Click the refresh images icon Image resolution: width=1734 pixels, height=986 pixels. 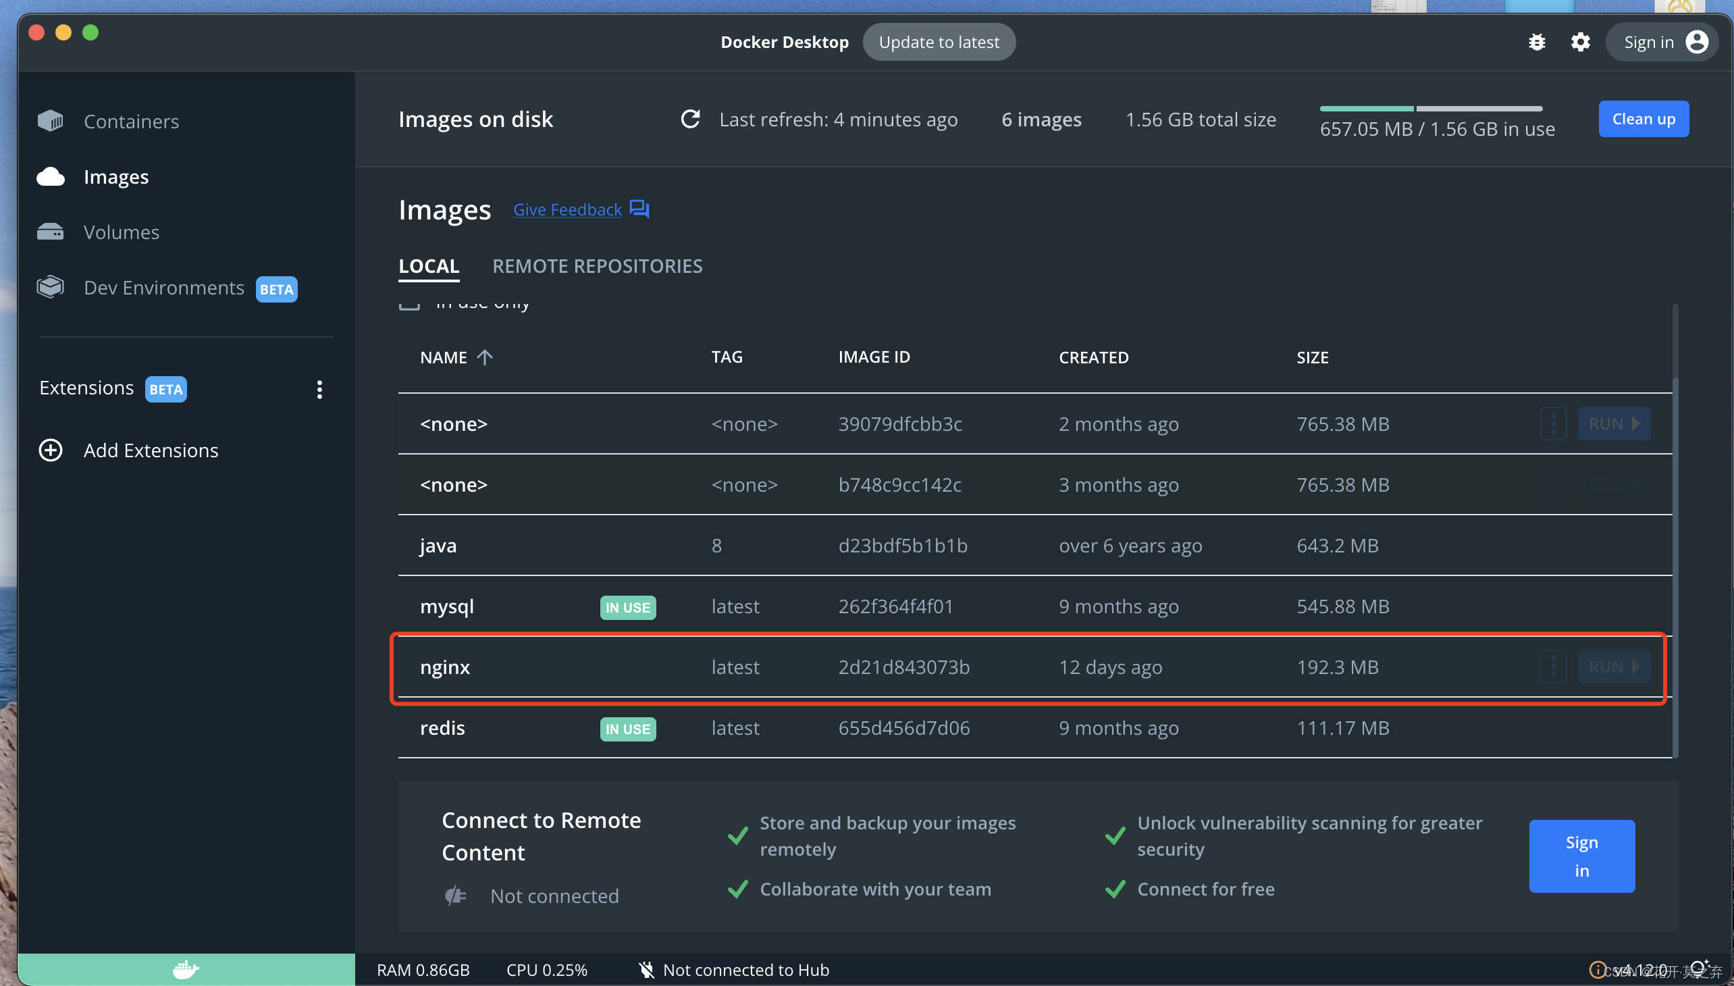(x=690, y=119)
